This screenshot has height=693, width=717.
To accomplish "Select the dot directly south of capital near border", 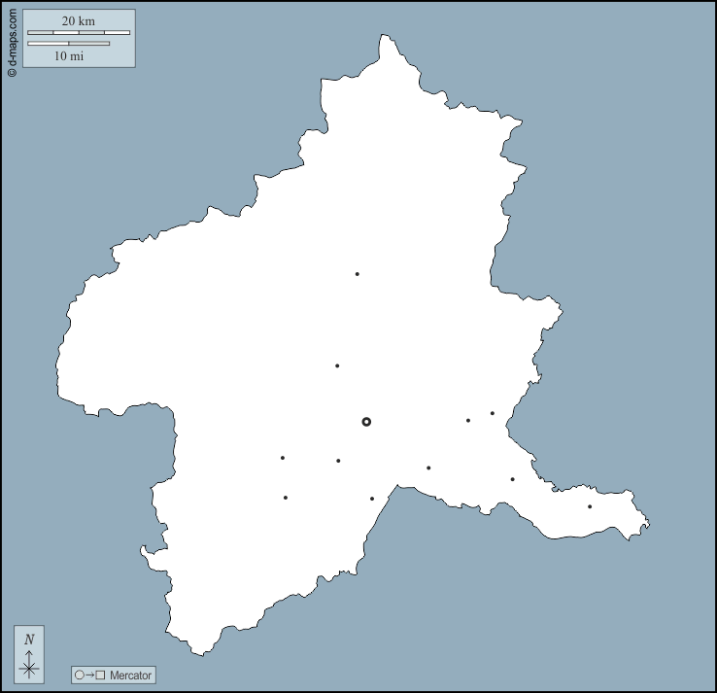I will (x=372, y=499).
